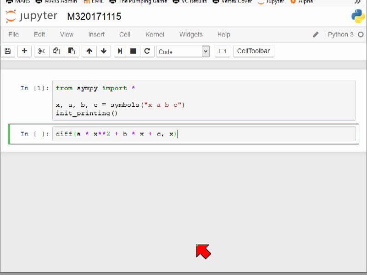Open the Kernel menu
Screen dimensions: 367x275
155,34
